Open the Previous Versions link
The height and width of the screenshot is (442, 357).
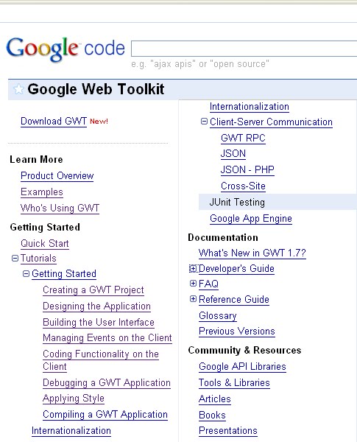237,331
